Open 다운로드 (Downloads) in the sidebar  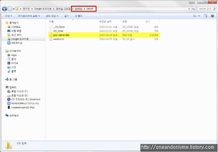(14, 27)
